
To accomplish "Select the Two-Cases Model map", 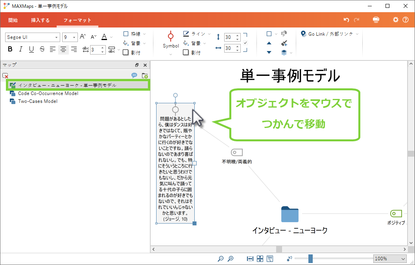I will [x=38, y=101].
